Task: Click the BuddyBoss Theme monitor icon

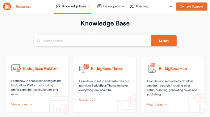Action: (x=84, y=68)
